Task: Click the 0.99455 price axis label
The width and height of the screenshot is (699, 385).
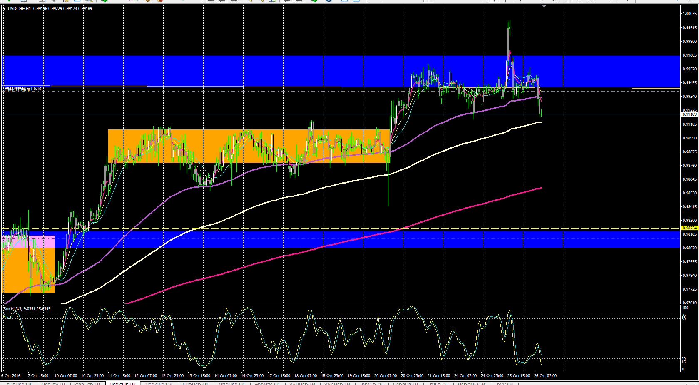Action: [x=689, y=83]
